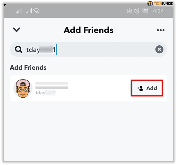This screenshot has width=177, height=165.
Task: Tap the Add Friends page title
Action: [x=88, y=30]
